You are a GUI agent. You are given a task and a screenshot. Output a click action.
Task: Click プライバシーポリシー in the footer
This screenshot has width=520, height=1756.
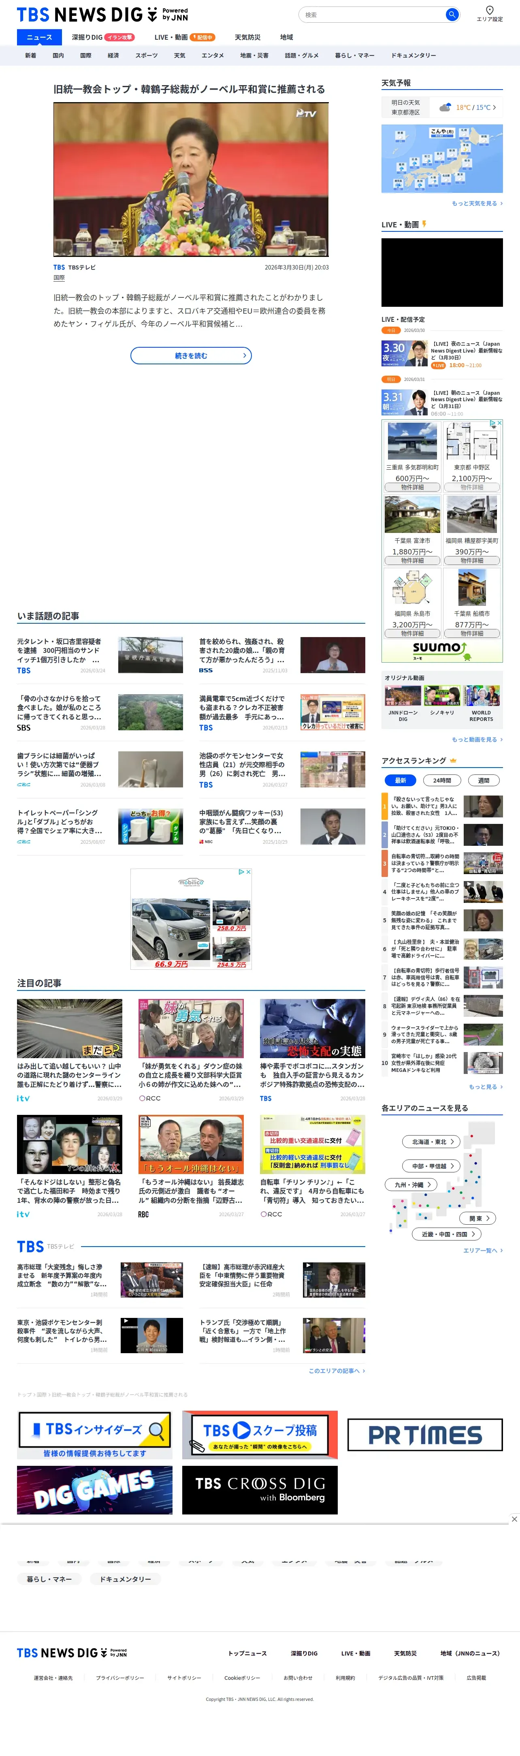(x=120, y=1678)
